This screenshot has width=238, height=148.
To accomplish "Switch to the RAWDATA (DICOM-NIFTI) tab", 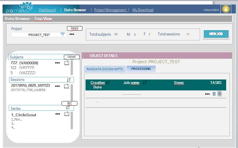I will [x=105, y=69].
